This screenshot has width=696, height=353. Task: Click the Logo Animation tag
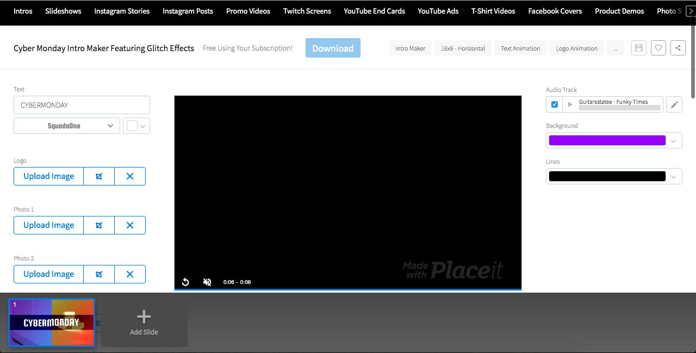pos(577,48)
